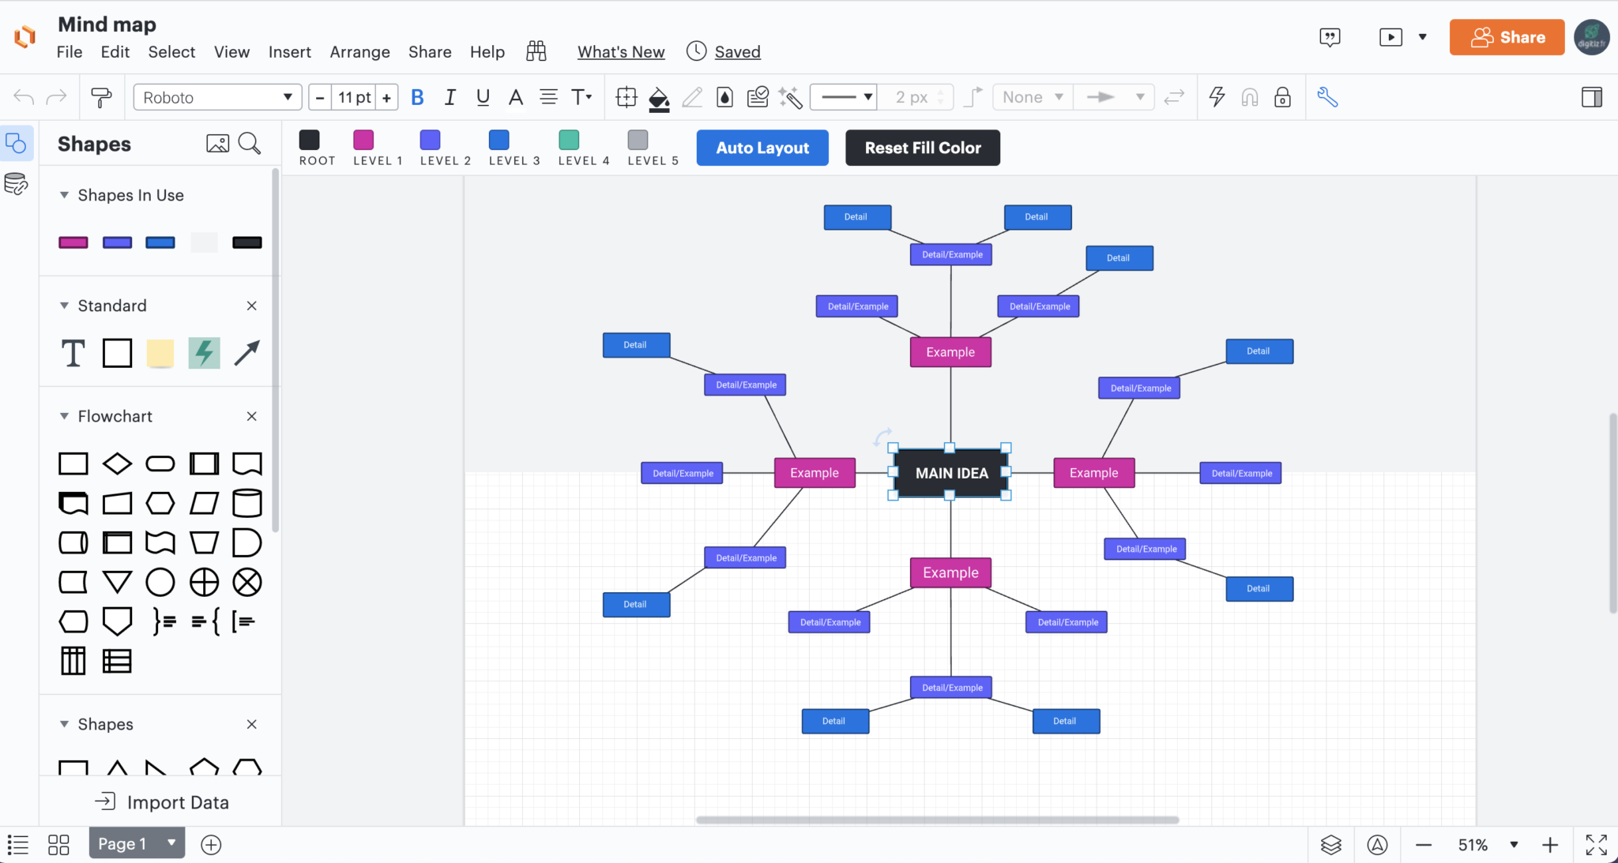Click the lightning bolt Actions icon

point(1217,97)
